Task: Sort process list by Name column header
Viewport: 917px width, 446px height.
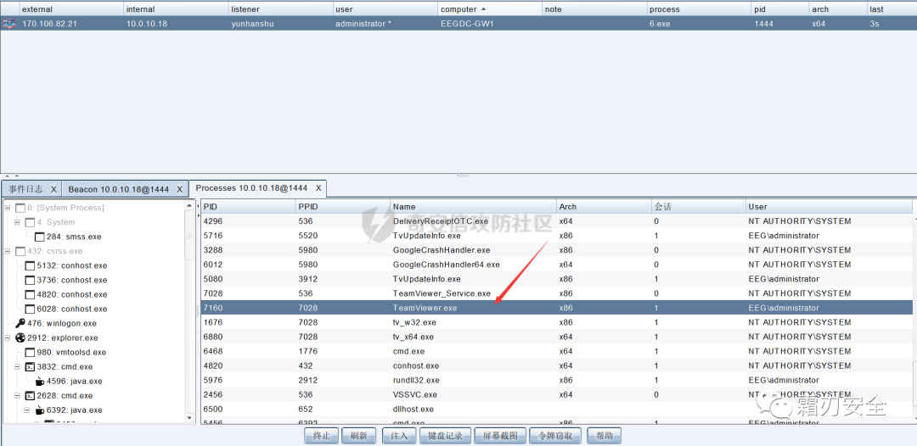Action: pos(473,207)
